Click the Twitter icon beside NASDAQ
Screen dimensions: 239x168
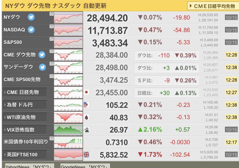pos(31,30)
